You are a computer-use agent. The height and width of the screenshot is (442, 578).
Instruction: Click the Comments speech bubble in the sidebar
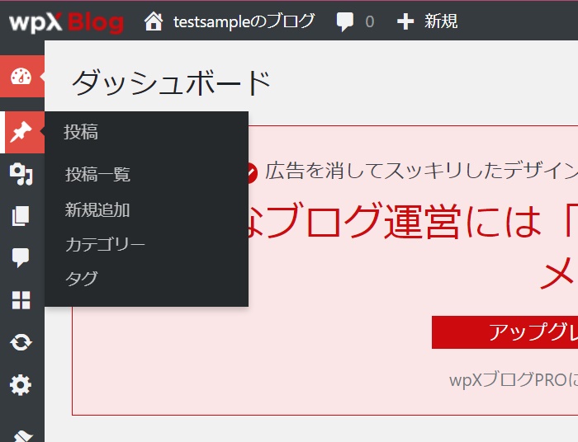click(21, 258)
